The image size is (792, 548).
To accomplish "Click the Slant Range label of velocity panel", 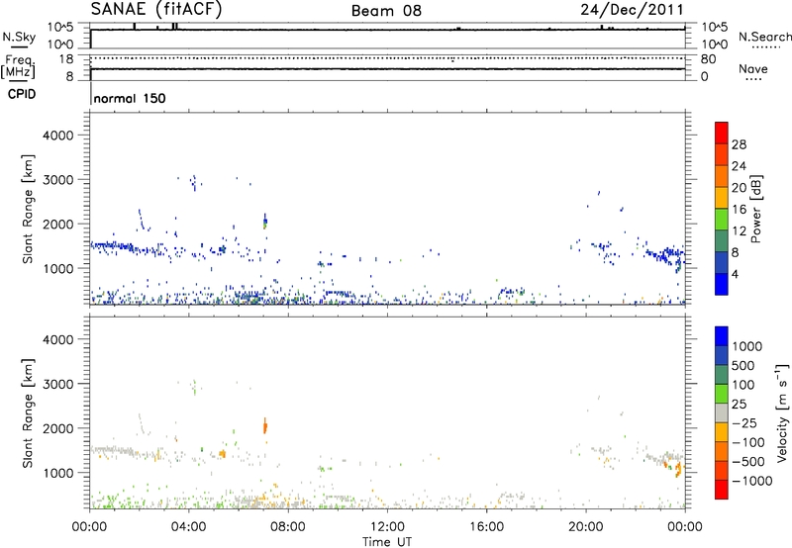I will pyautogui.click(x=28, y=413).
